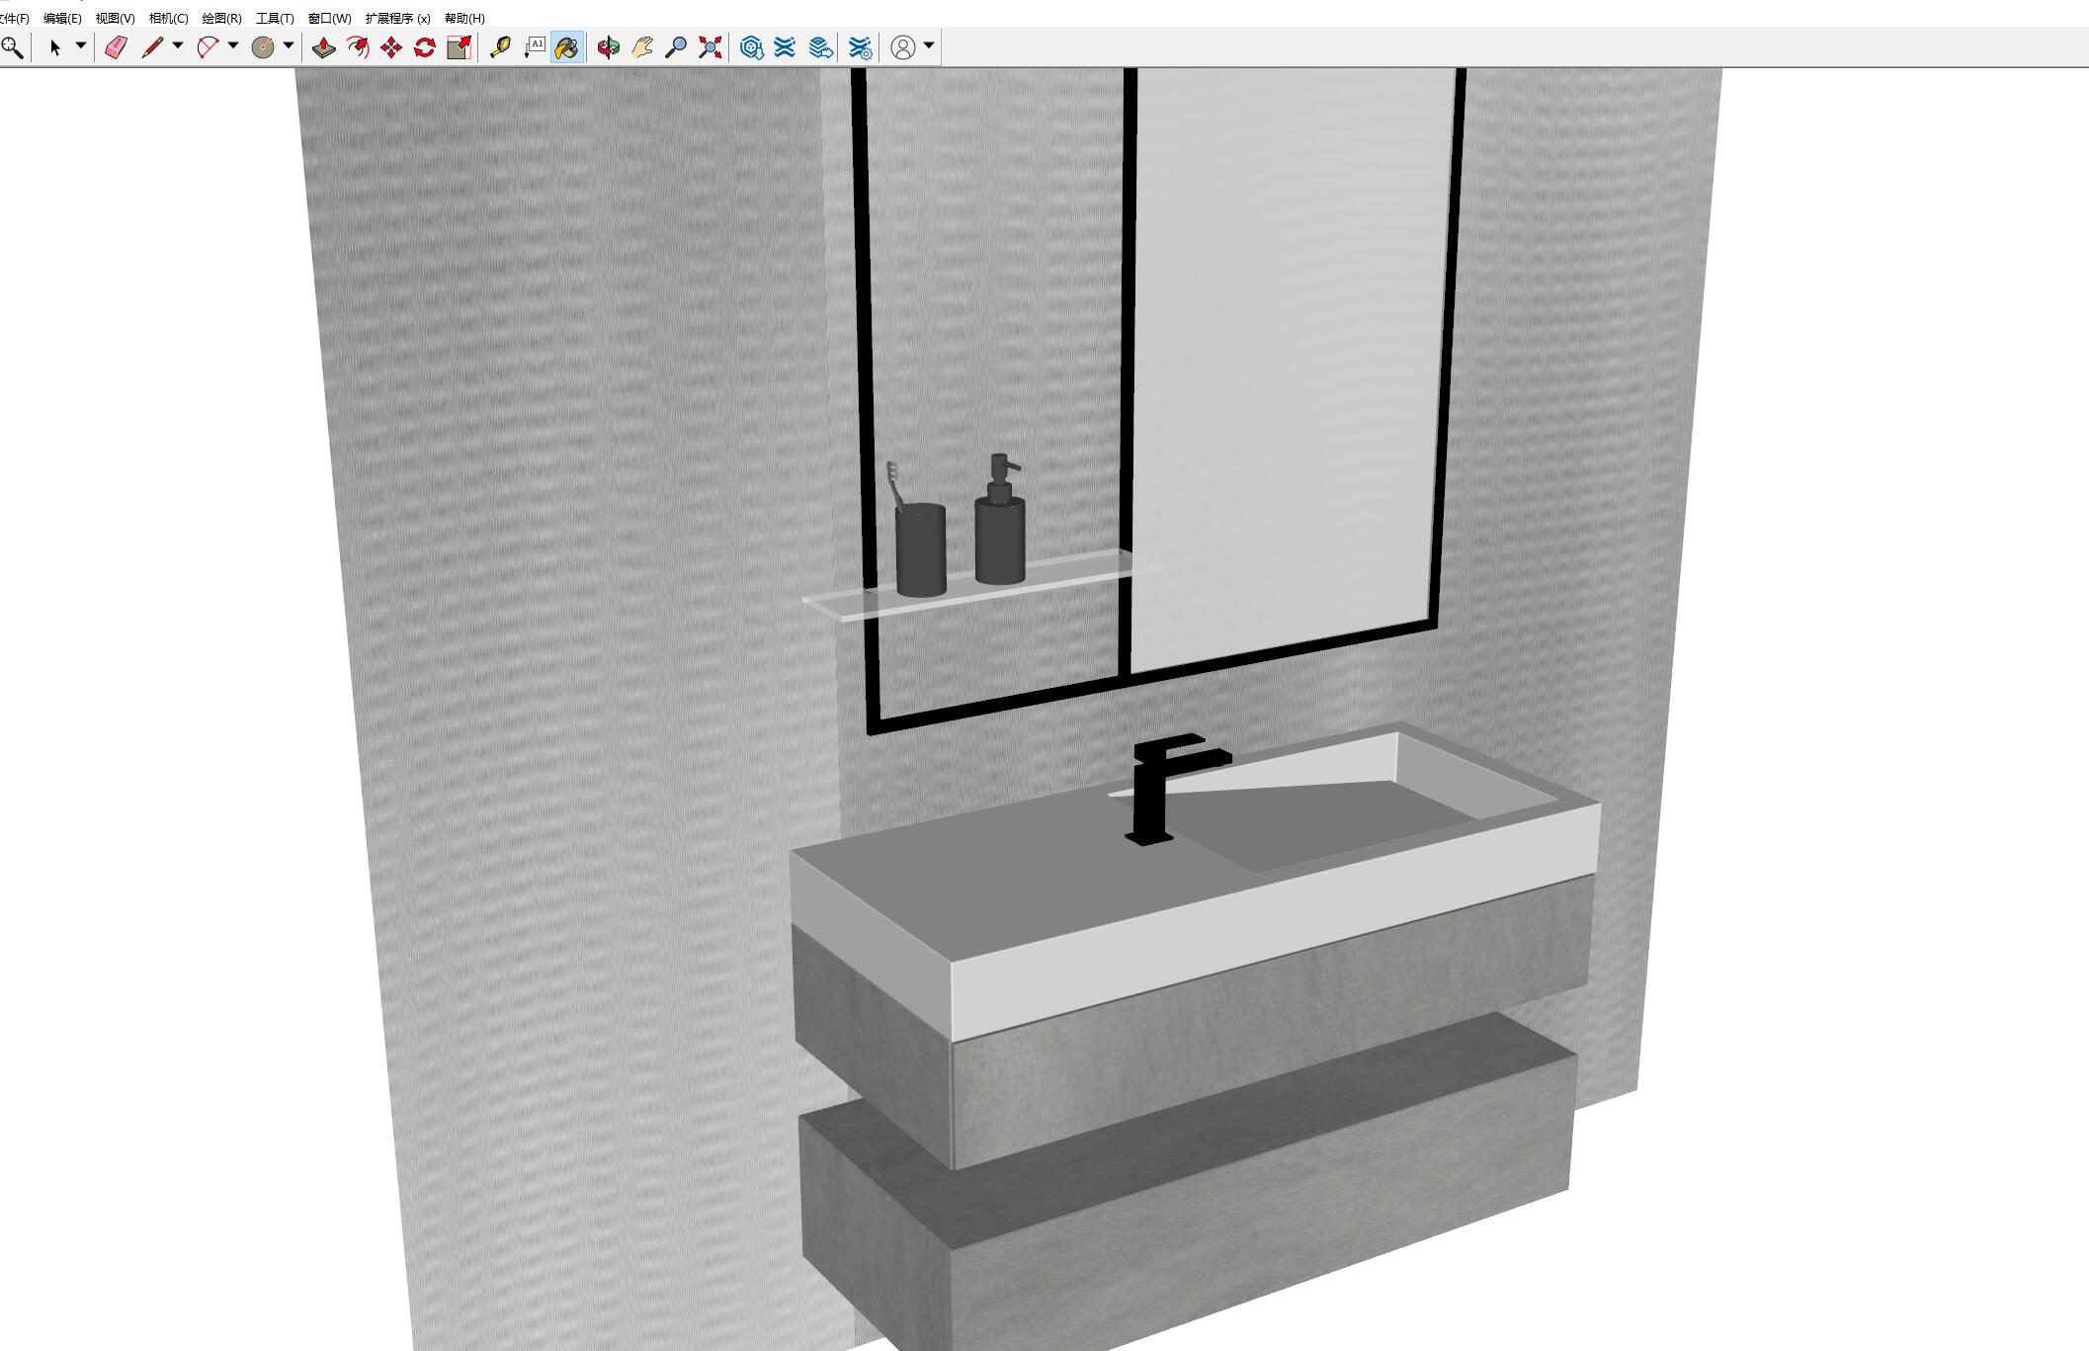The height and width of the screenshot is (1351, 2089).
Task: Click the Tape Measure tool
Action: tap(500, 47)
